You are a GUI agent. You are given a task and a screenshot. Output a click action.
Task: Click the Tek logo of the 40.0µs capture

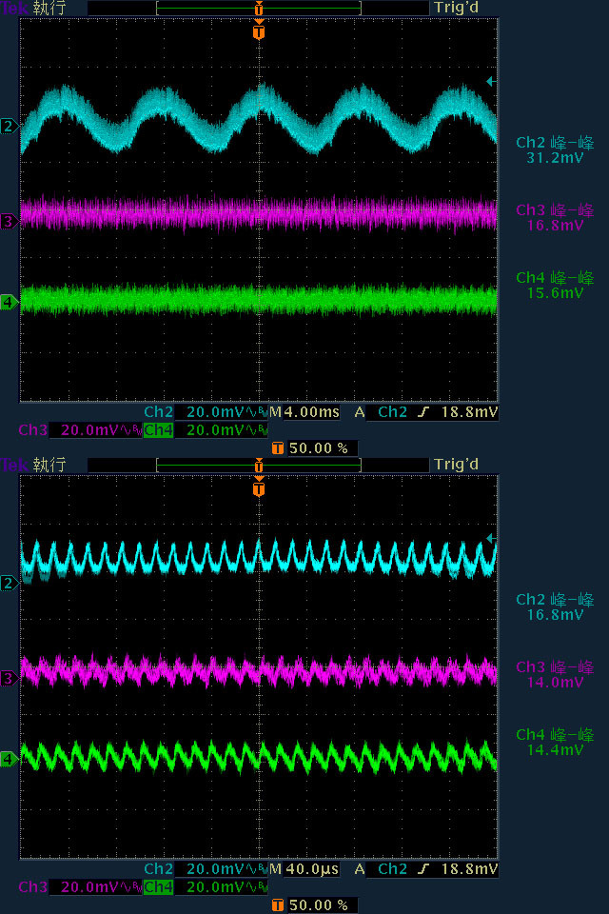pyautogui.click(x=14, y=466)
